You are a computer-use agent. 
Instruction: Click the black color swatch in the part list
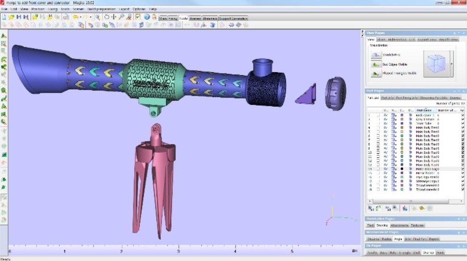point(402,169)
